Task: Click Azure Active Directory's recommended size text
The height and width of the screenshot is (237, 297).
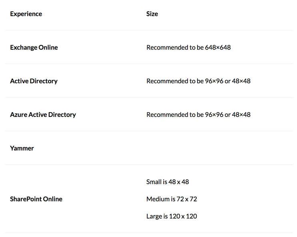Action: (x=198, y=114)
